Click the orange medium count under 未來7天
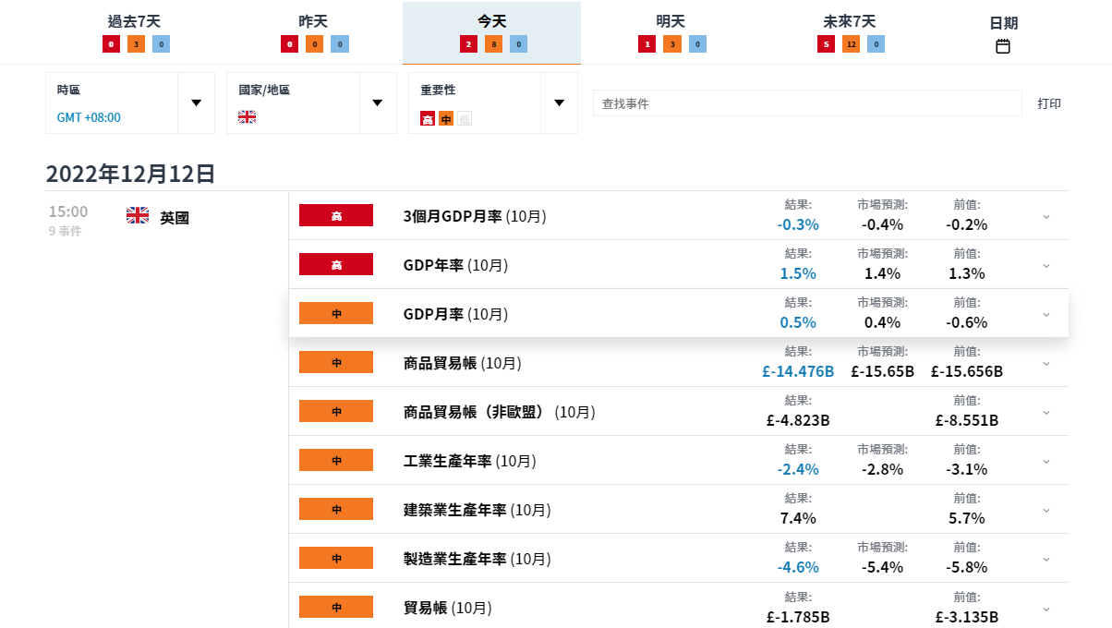 [851, 44]
